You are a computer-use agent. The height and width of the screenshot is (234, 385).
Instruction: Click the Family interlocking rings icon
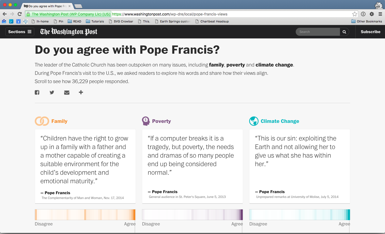(42, 121)
